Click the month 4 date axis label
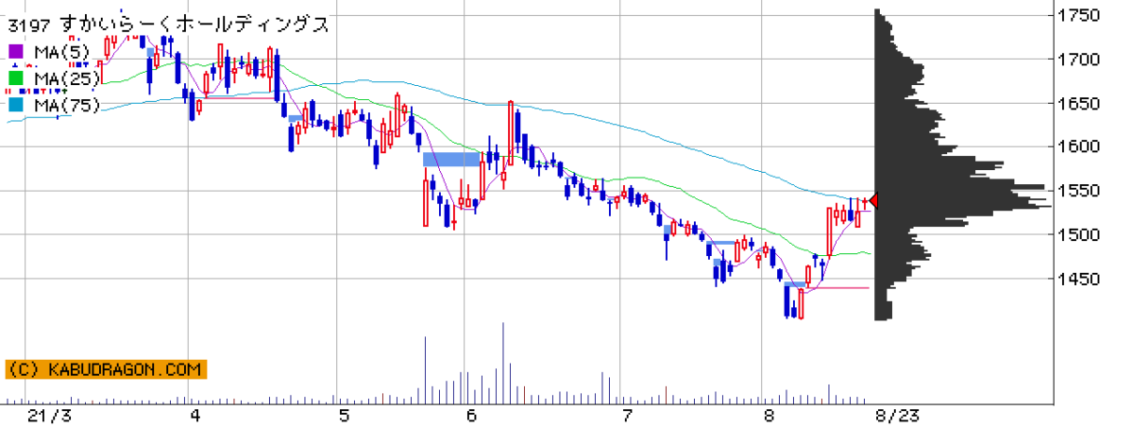Image resolution: width=1133 pixels, height=427 pixels. pos(194,416)
